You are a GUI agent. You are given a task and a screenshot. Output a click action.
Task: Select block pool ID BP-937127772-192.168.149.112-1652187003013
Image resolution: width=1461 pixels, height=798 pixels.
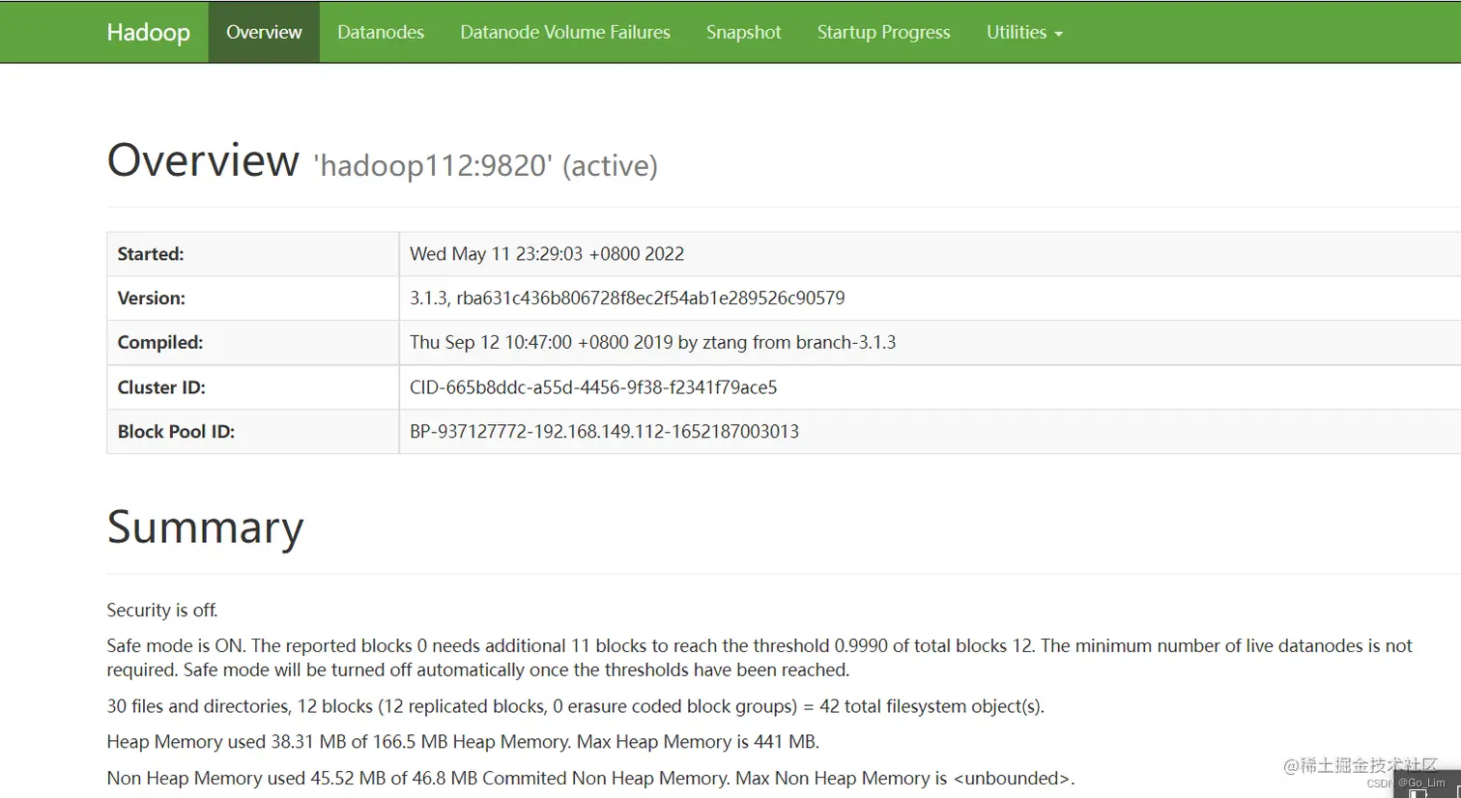[604, 432]
